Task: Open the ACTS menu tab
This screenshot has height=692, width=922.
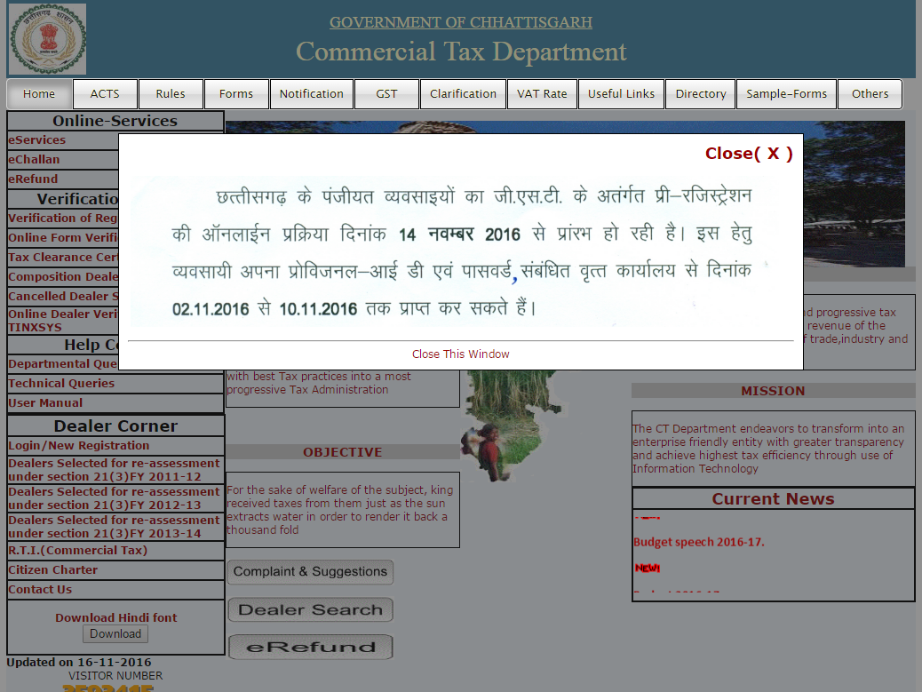Action: click(x=105, y=94)
